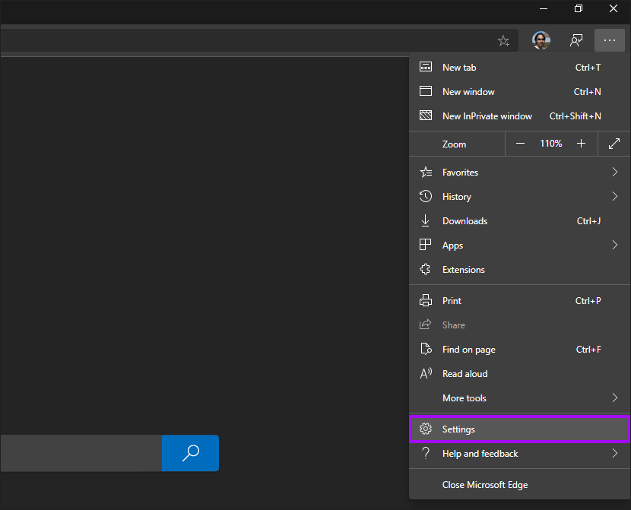Close the three-dot Settings and more menu

click(x=610, y=40)
